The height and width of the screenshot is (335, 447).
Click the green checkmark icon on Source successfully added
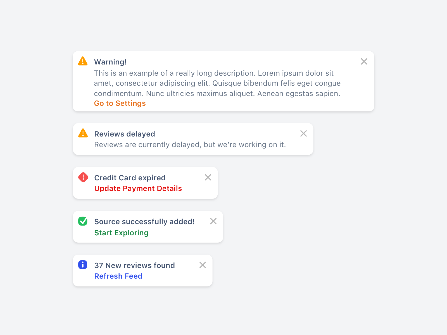click(83, 221)
